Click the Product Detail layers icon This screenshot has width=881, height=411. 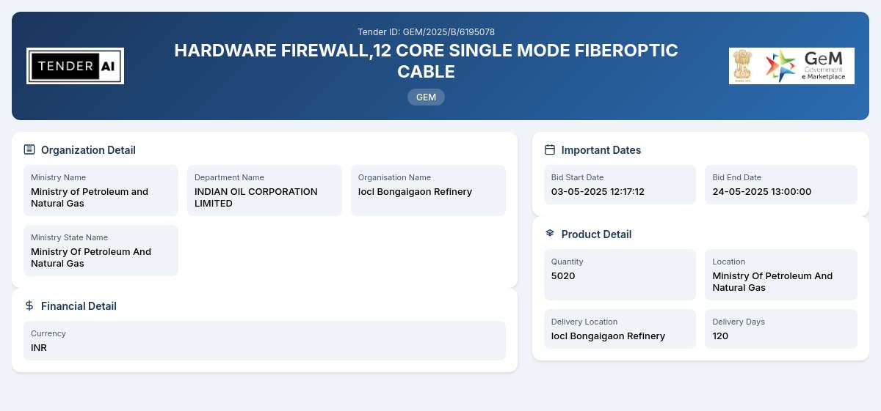550,233
